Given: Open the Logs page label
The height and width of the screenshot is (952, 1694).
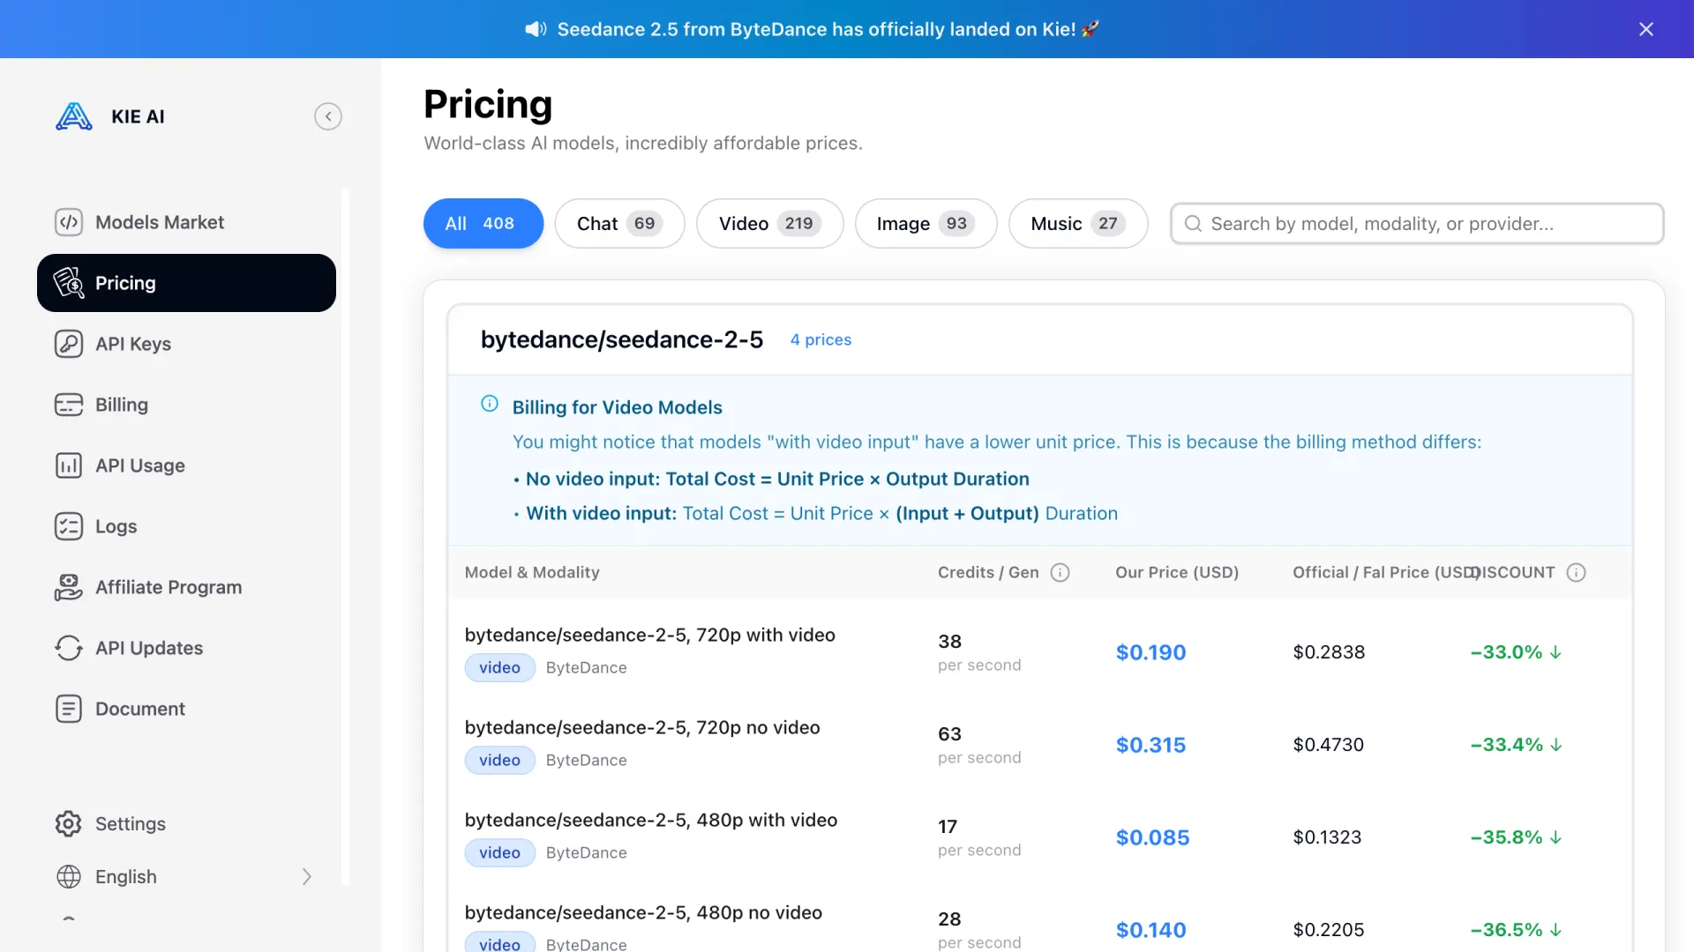Looking at the screenshot, I should pyautogui.click(x=116, y=526).
